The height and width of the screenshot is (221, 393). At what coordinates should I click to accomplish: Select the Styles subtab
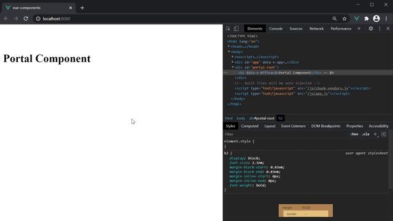230,126
